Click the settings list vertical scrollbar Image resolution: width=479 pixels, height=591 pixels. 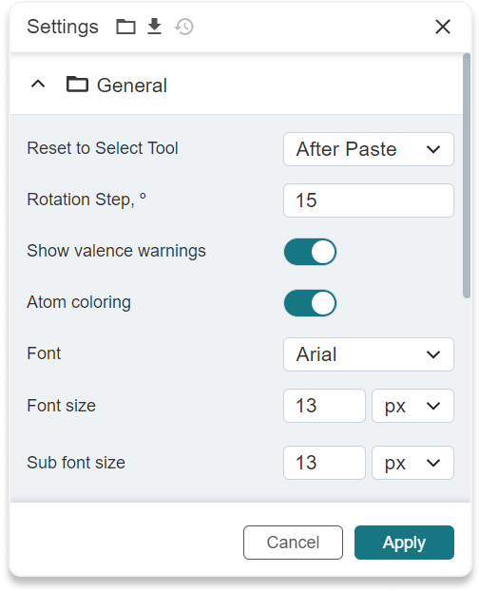pyautogui.click(x=467, y=176)
